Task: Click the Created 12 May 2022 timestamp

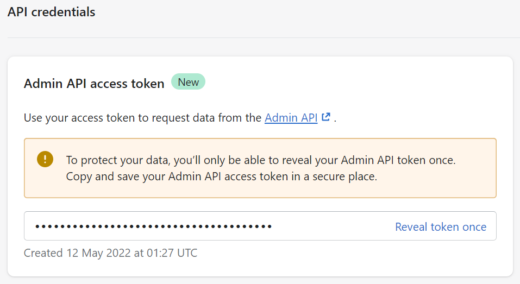Action: pyautogui.click(x=110, y=253)
